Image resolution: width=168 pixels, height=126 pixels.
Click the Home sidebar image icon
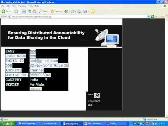[97, 95]
